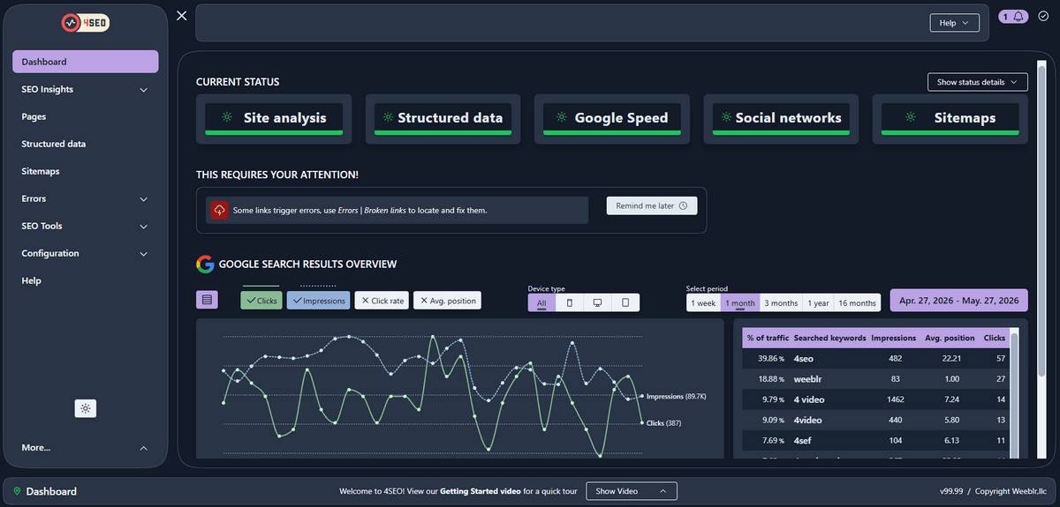This screenshot has height=507, width=1060.
Task: Open Site analysis status card
Action: [274, 119]
